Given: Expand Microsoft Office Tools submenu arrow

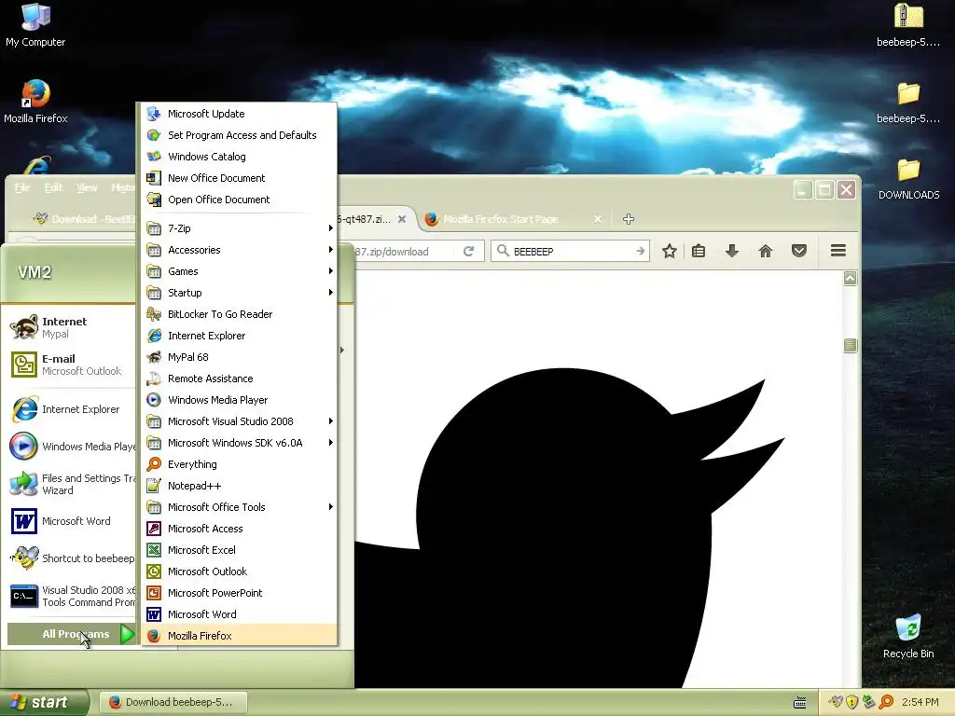Looking at the screenshot, I should [x=331, y=506].
